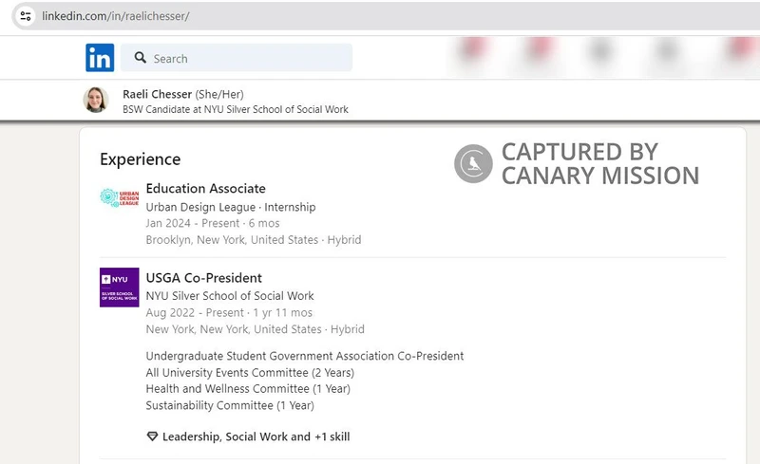Click the Experience section heading
The width and height of the screenshot is (760, 464).
pos(140,158)
